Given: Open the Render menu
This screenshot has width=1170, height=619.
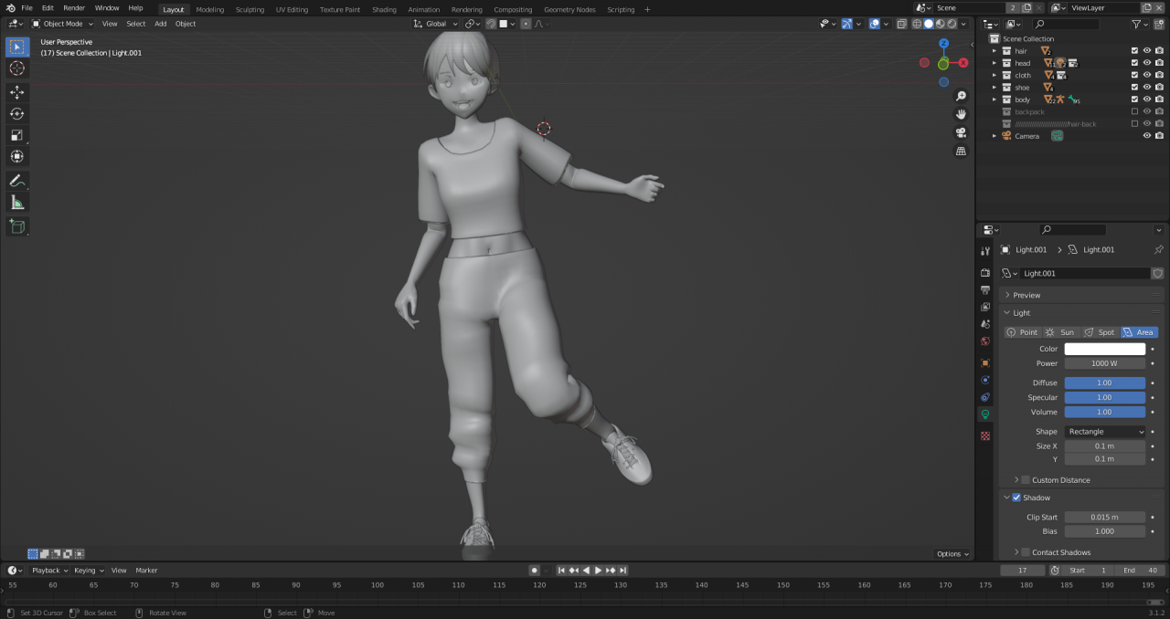Looking at the screenshot, I should (x=74, y=8).
